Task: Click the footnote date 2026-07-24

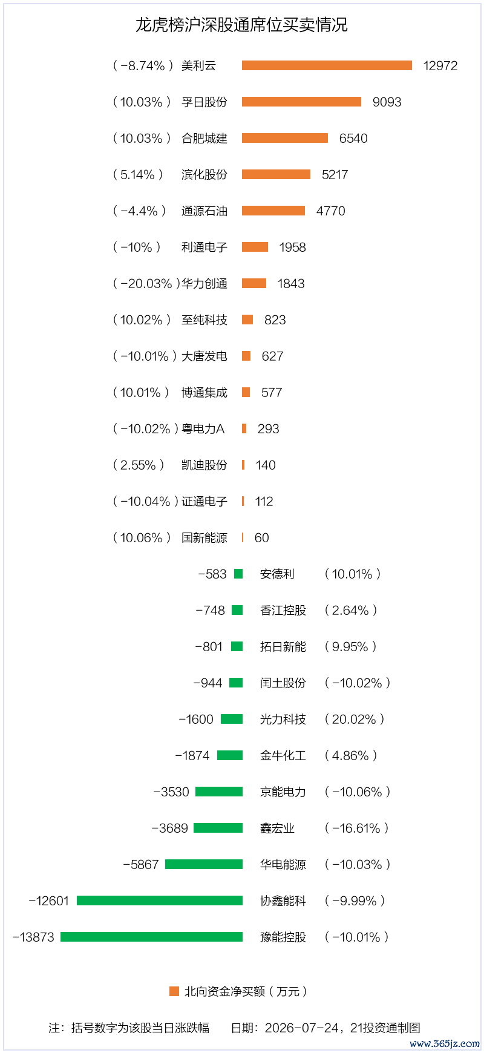Action: pos(302,1028)
